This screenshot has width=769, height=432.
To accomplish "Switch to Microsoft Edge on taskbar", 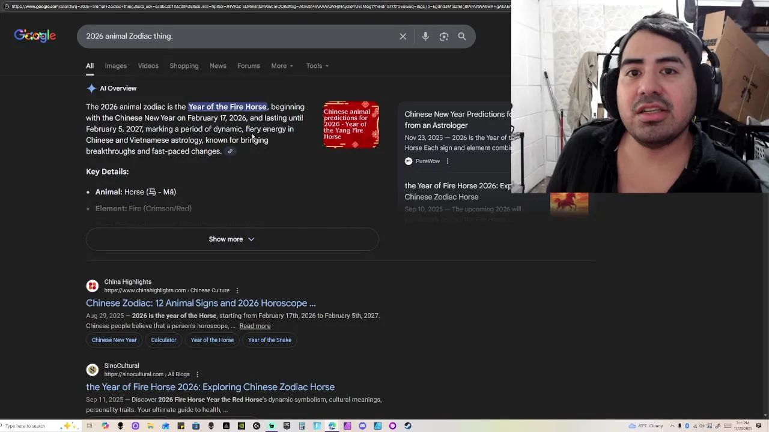I will 332,426.
